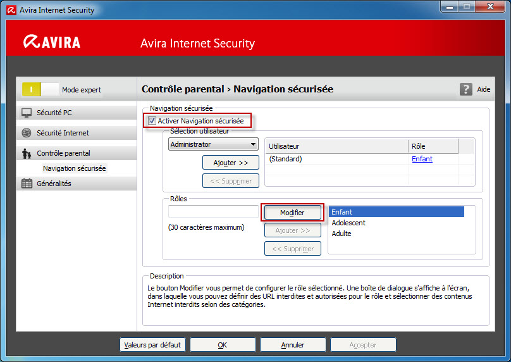This screenshot has width=511, height=362.
Task: Open the Généralités section
Action: tap(77, 184)
